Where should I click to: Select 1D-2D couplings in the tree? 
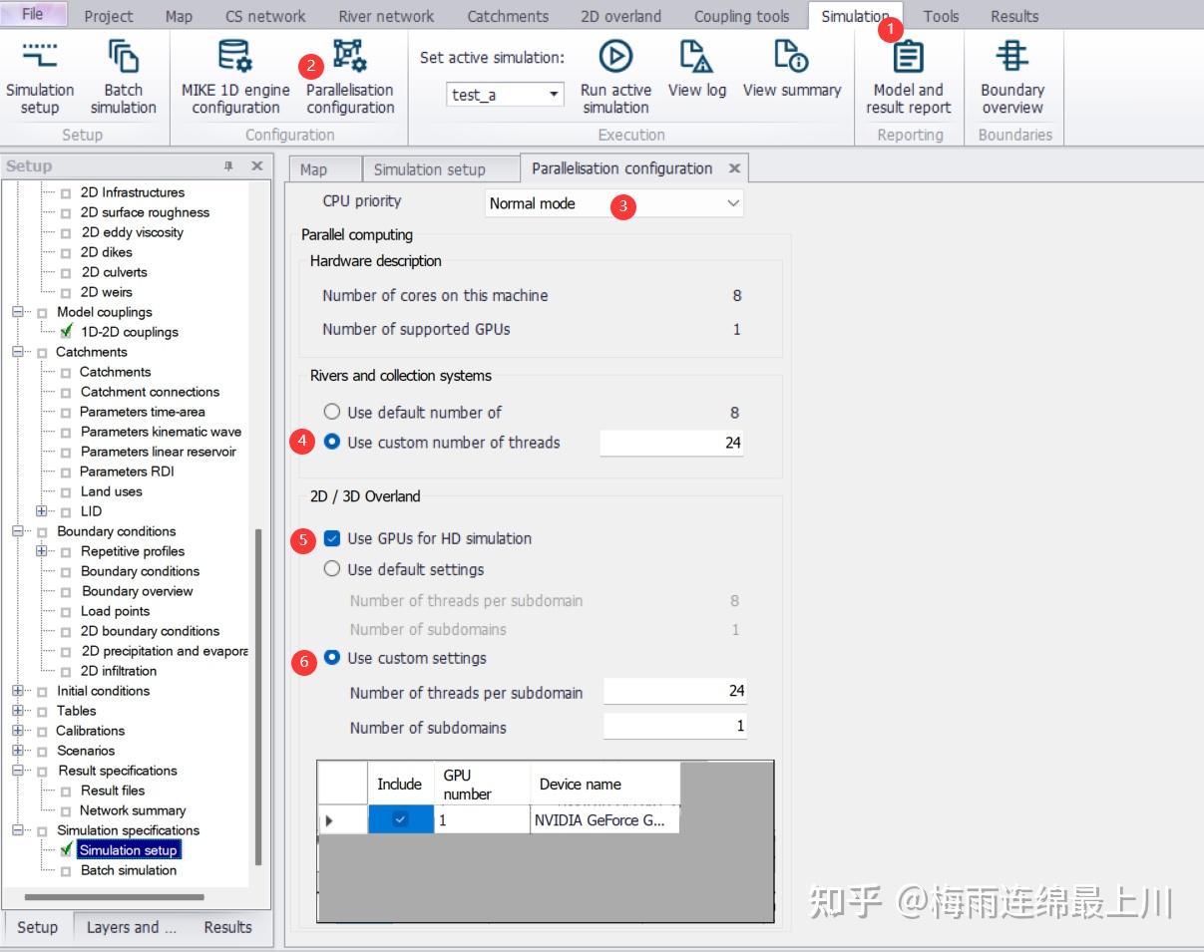tap(130, 332)
